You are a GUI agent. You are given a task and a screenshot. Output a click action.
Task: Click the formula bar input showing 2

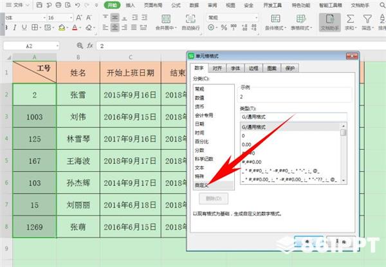241,46
